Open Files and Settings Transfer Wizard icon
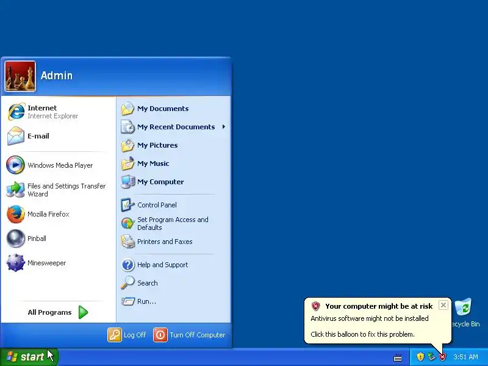This screenshot has height=366, width=488. point(15,189)
